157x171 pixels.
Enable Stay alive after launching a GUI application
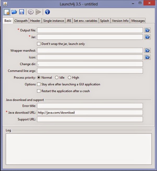pos(39,84)
